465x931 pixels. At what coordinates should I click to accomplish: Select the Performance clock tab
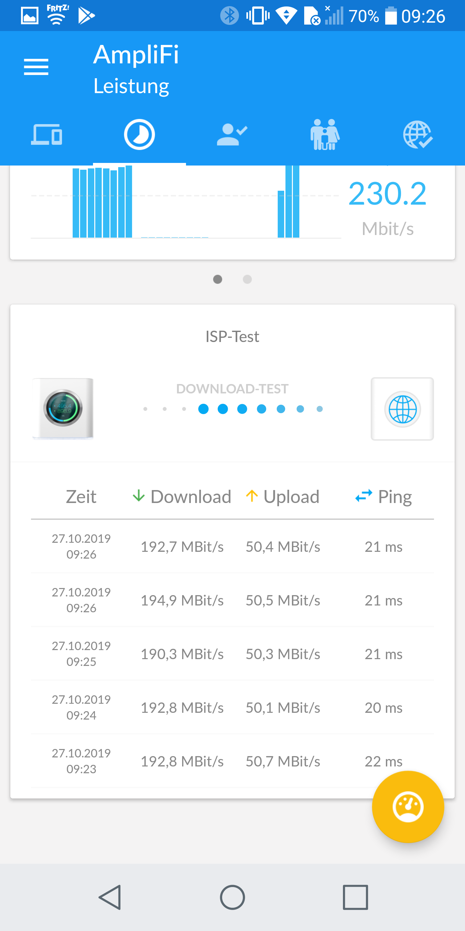click(139, 134)
